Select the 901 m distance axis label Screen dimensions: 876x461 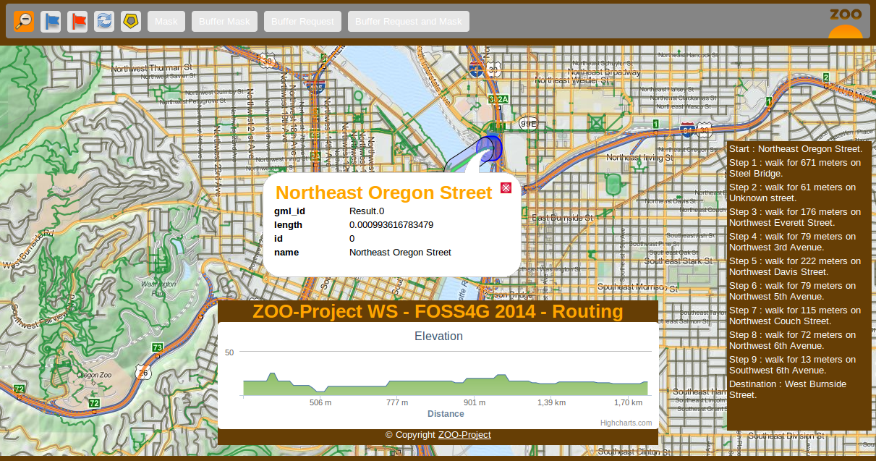tap(475, 402)
